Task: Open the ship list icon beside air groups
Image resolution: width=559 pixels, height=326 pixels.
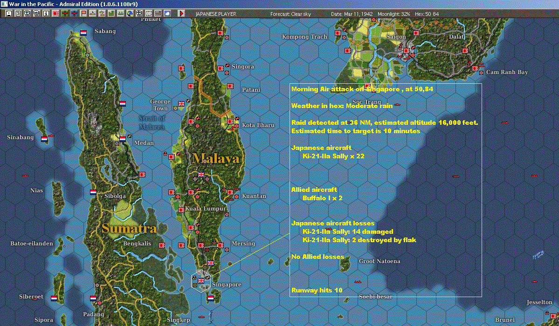Action: [37, 14]
